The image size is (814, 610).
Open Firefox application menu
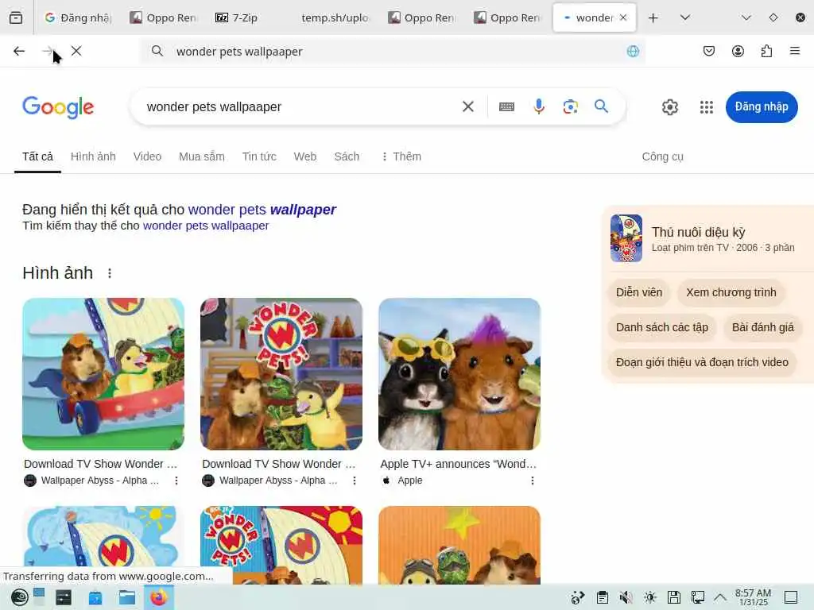[795, 51]
